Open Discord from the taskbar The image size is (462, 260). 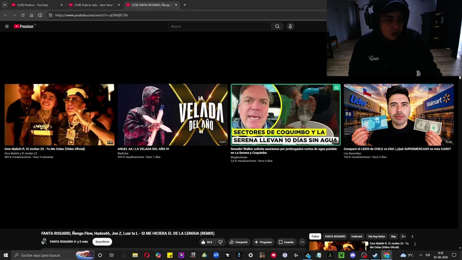click(x=353, y=255)
